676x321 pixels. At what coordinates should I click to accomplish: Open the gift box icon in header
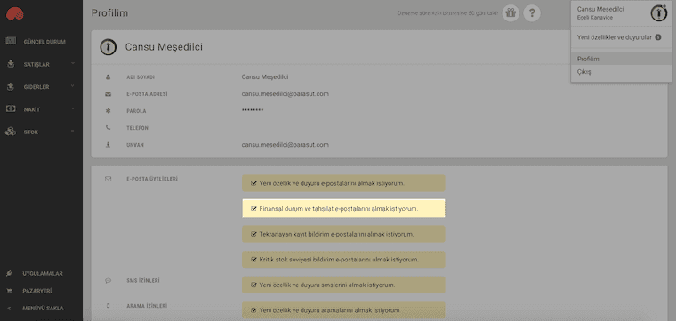[x=511, y=13]
